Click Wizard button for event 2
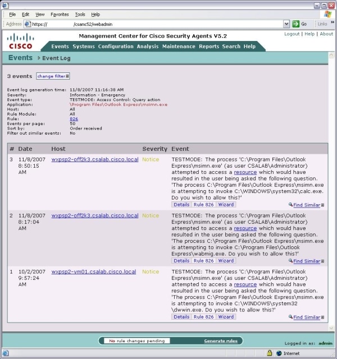 226,260
